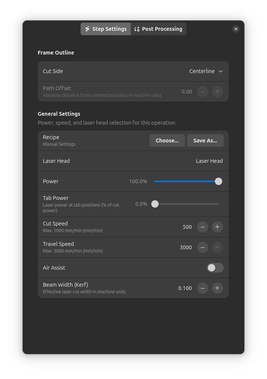Click the Cut Speed value field
This screenshot has width=267, height=379.
(185, 227)
